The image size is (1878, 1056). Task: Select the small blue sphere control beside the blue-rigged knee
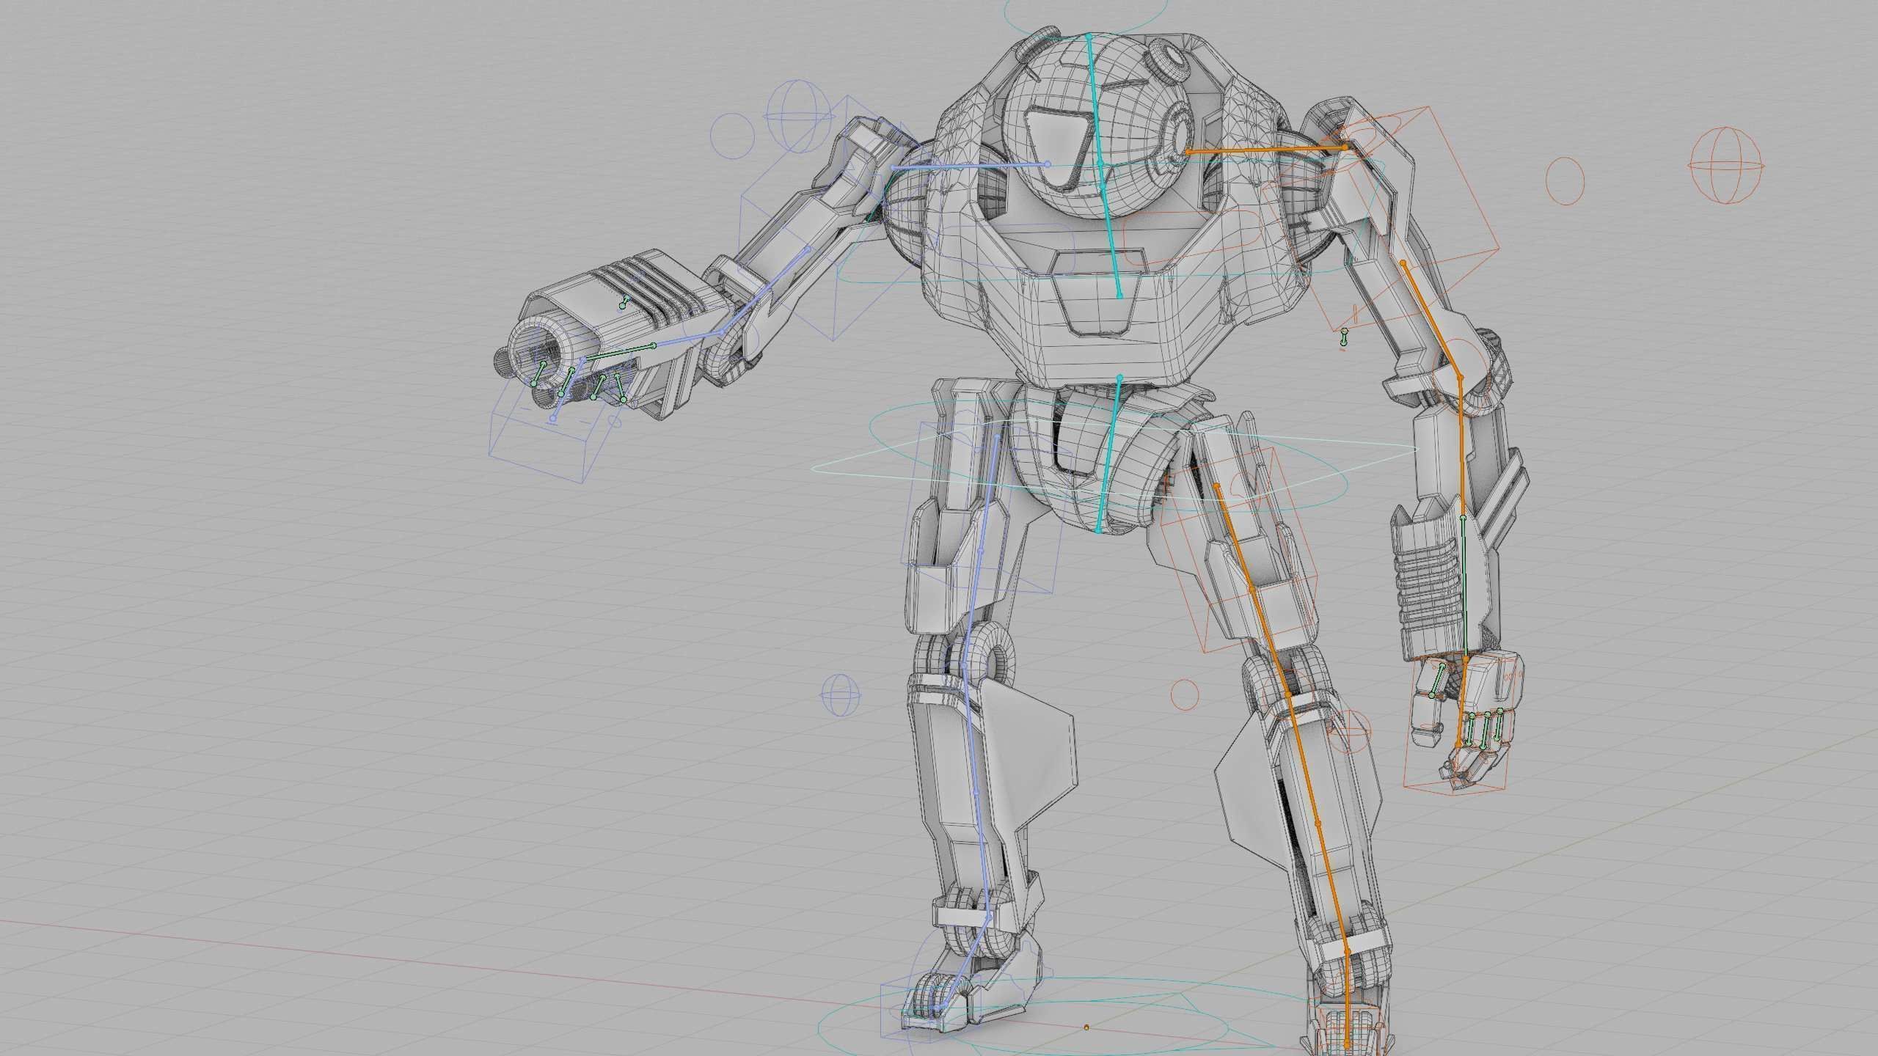point(839,694)
